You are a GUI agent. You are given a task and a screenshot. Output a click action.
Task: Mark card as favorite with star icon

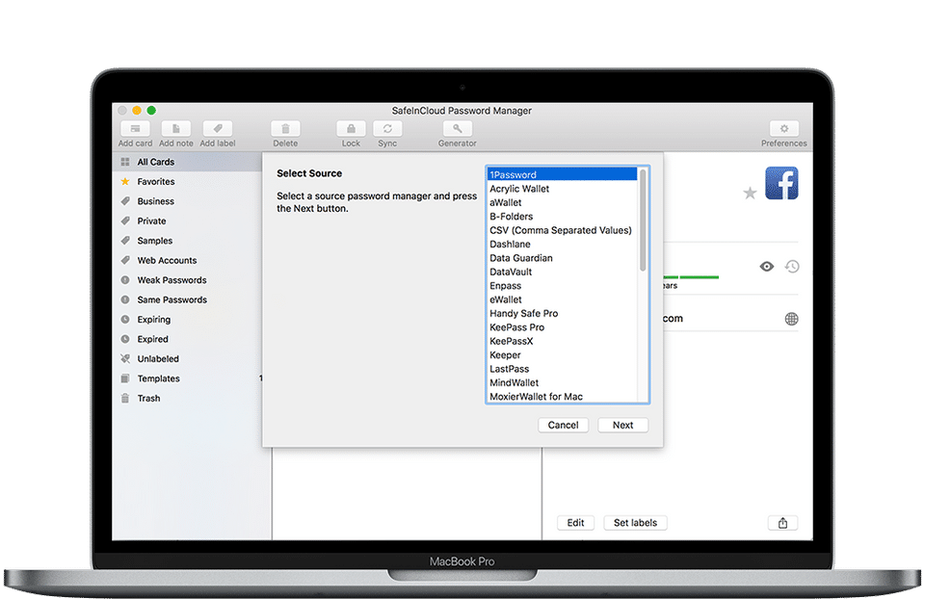pos(750,193)
